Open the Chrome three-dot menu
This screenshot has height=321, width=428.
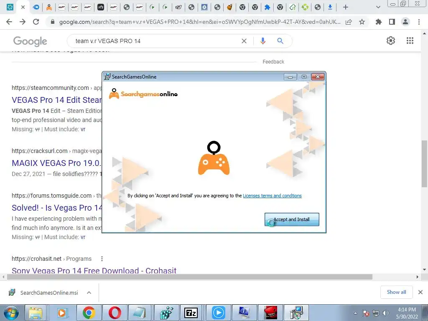click(419, 22)
